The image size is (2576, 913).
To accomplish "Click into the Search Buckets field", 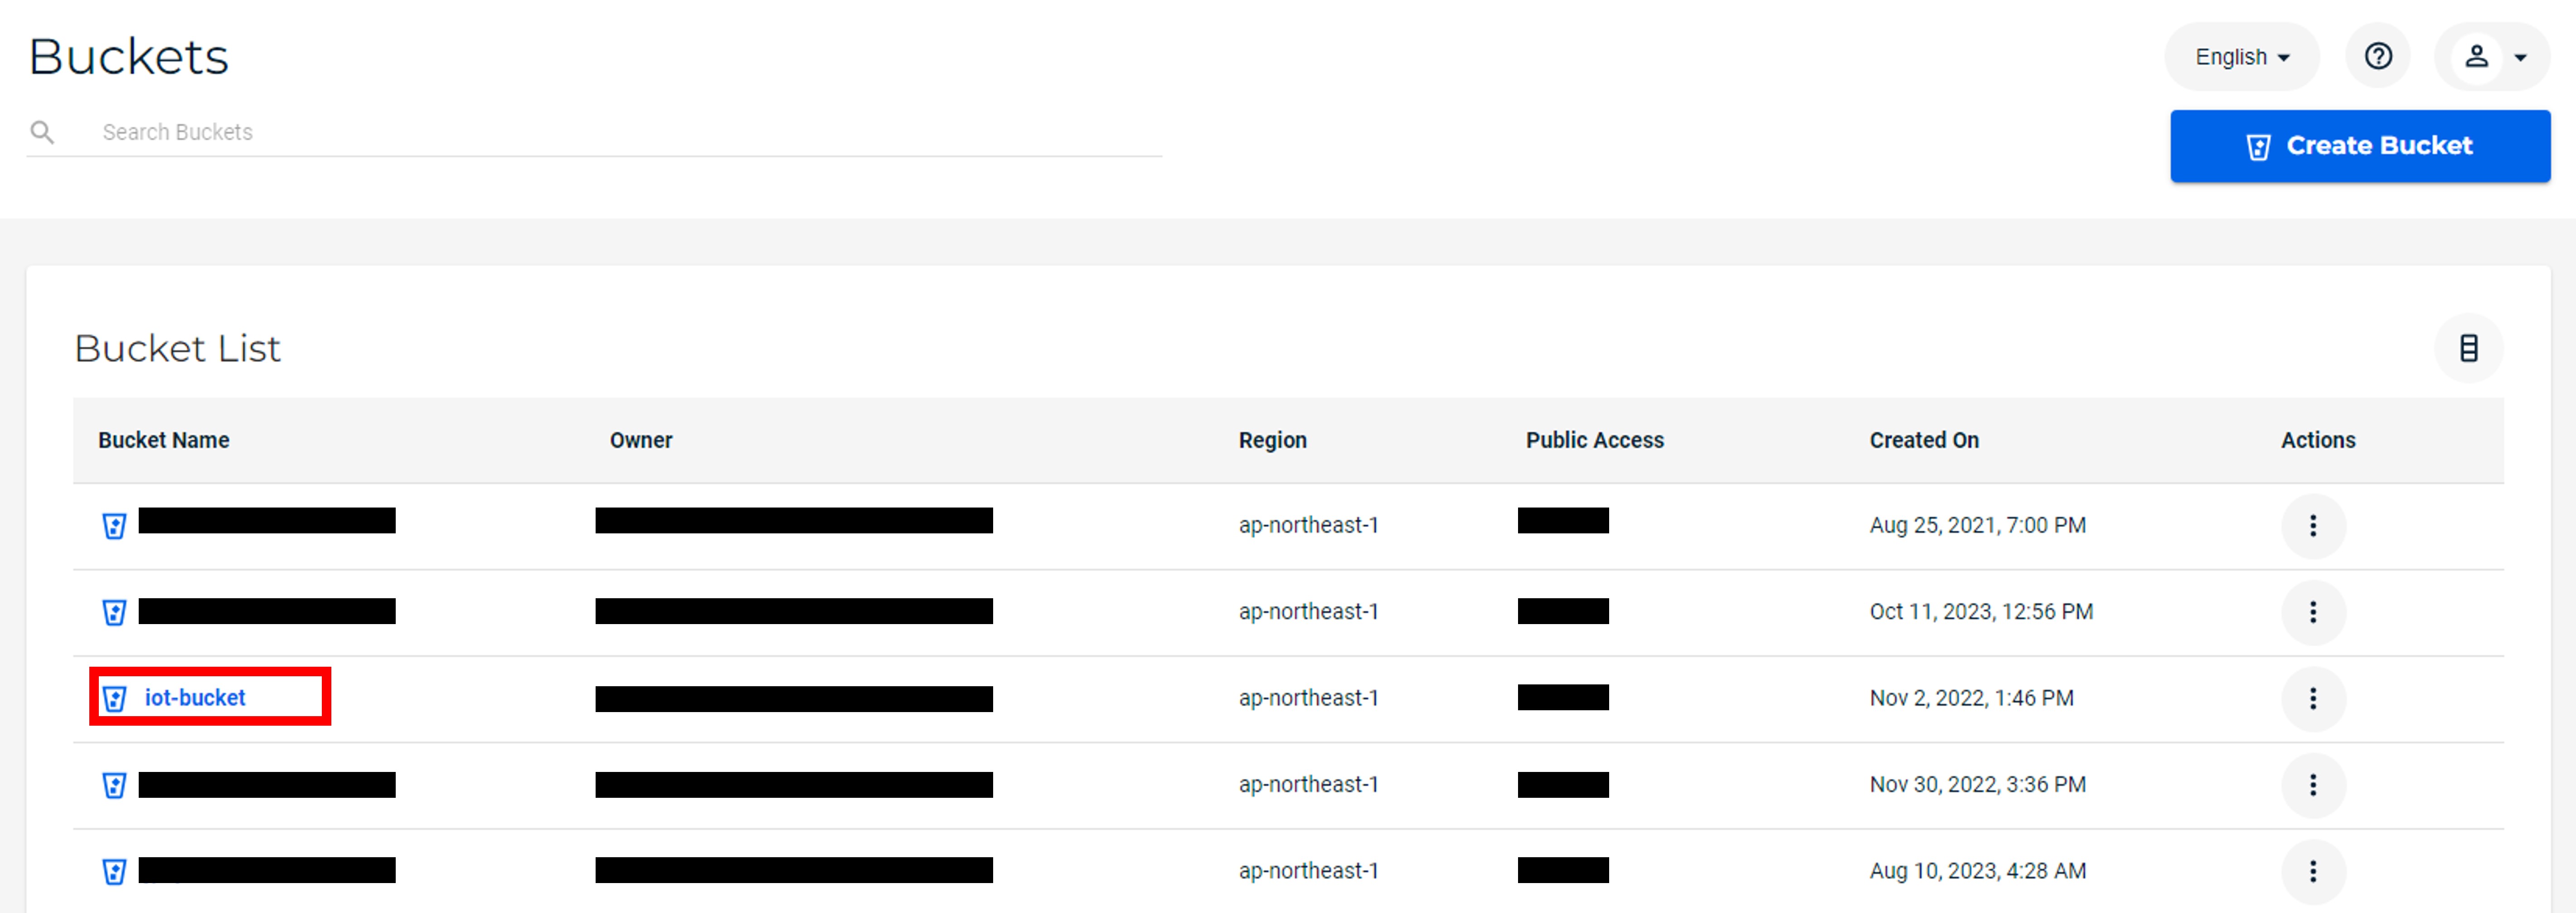I will (600, 132).
